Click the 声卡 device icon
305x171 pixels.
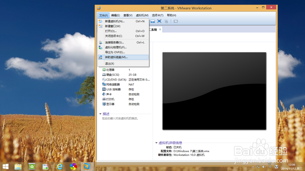[104, 94]
